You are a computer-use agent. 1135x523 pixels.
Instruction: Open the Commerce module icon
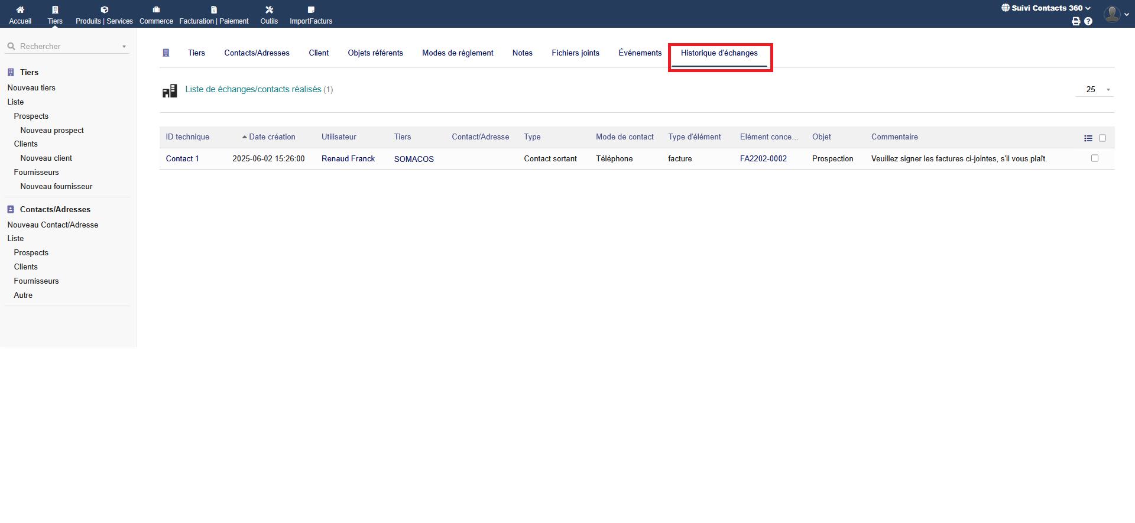pyautogui.click(x=156, y=10)
